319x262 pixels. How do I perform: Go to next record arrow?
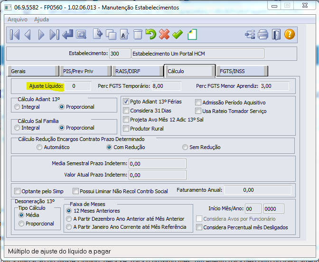click(x=41, y=35)
